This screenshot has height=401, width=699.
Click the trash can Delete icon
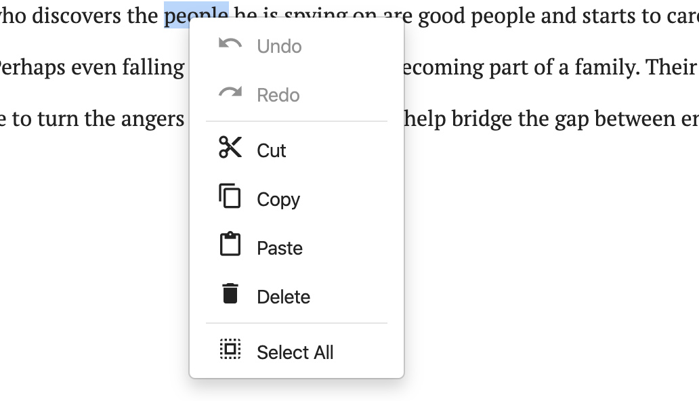coord(230,293)
